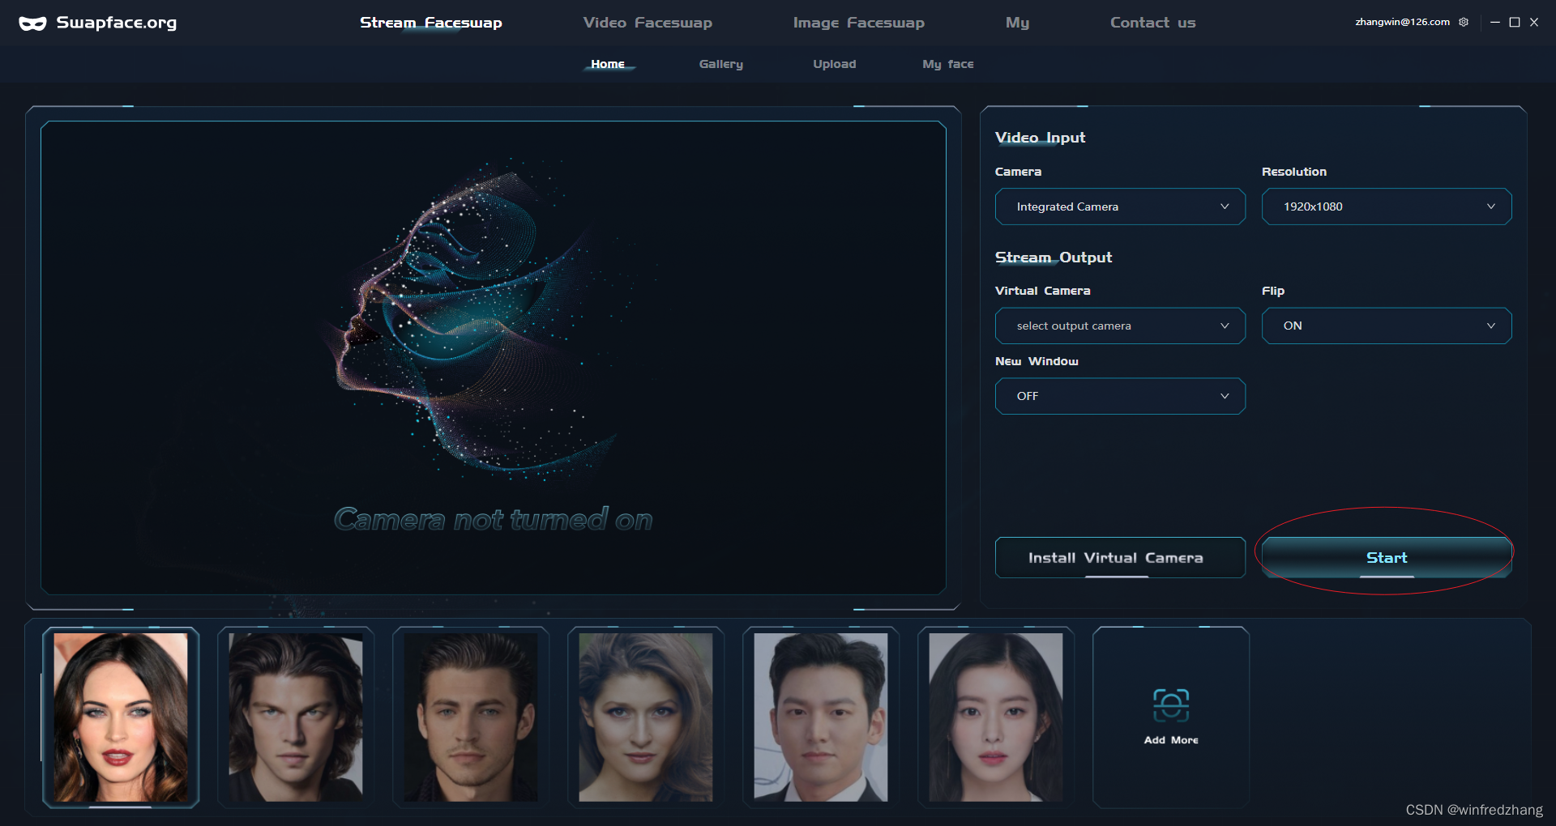The width and height of the screenshot is (1556, 826).
Task: Change the Flip ON dropdown
Action: pos(1387,326)
